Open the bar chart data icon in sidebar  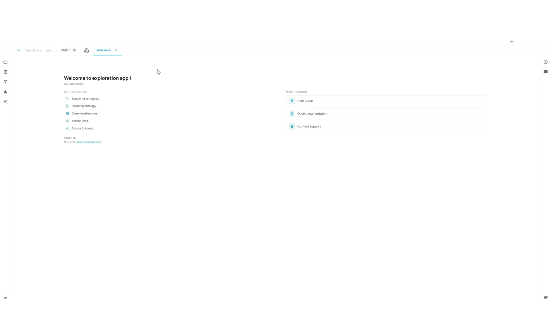(x=5, y=92)
